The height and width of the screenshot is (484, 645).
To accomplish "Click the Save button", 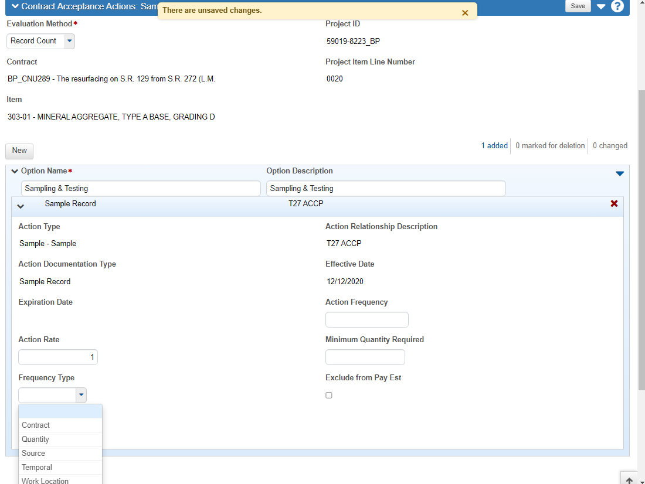I will pyautogui.click(x=578, y=6).
